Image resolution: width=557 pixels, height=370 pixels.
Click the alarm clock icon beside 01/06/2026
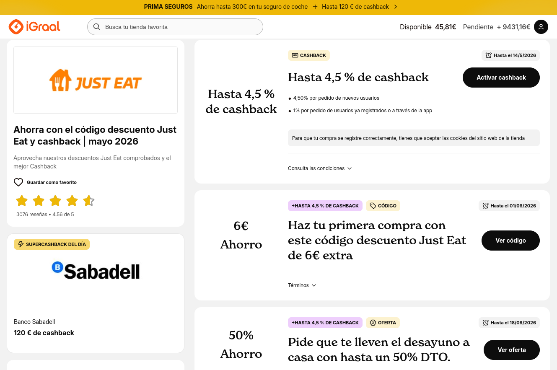click(486, 206)
